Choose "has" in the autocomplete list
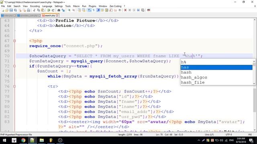Screen dimensions: 257x144 [x=216, y=67]
